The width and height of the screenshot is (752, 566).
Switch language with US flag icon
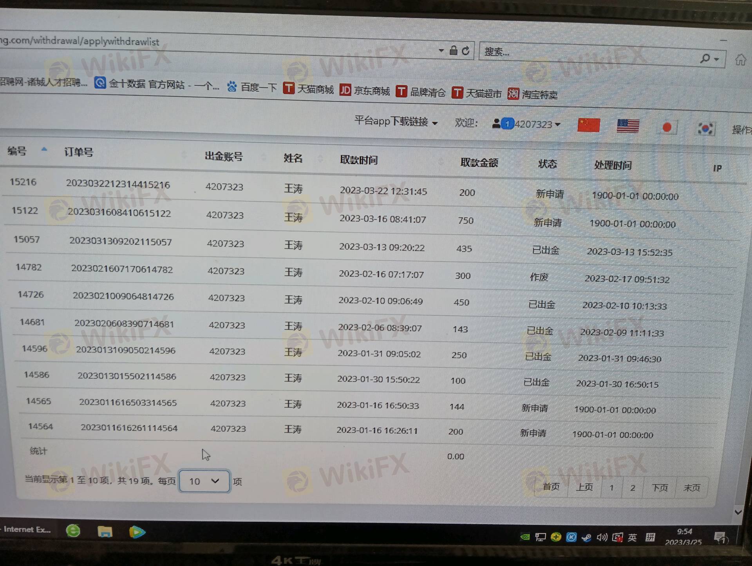coord(628,127)
